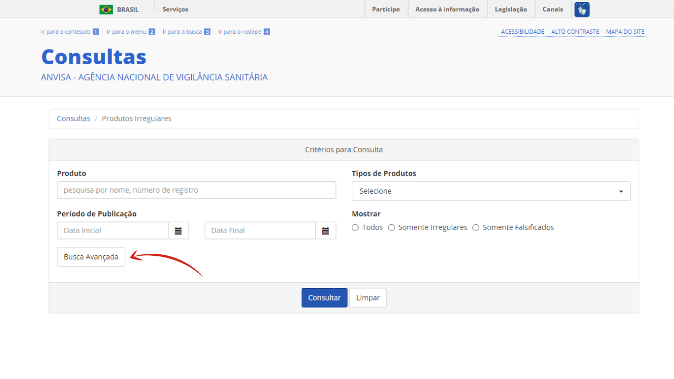Open the Participe menu
Screen dimensions: 674x379
386,9
